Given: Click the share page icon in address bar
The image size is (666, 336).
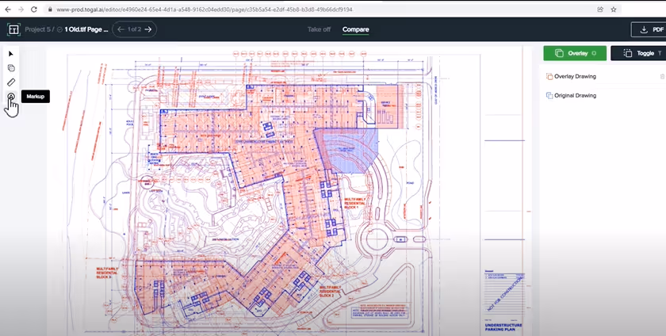Looking at the screenshot, I should [x=600, y=9].
